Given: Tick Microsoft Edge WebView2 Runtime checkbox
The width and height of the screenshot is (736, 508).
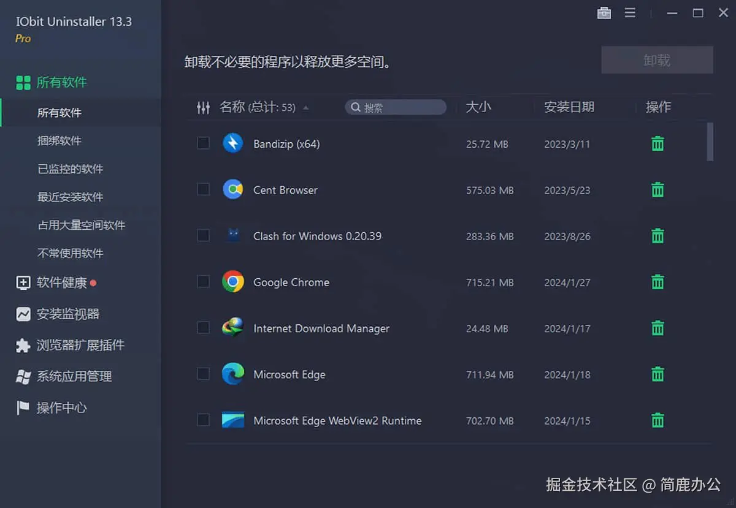Looking at the screenshot, I should pos(203,420).
